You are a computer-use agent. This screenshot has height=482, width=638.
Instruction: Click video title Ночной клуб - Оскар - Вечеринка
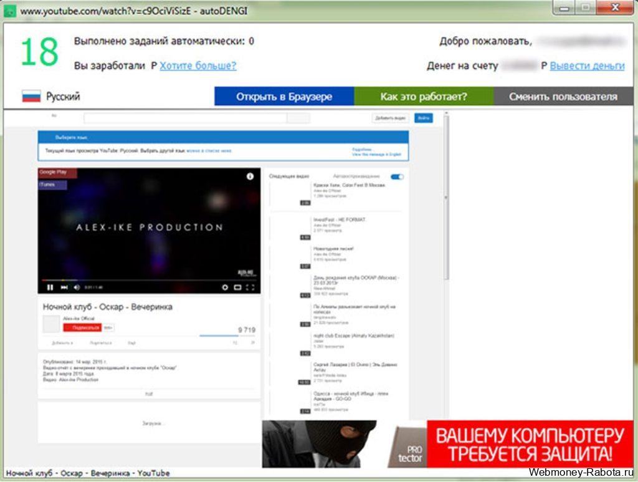point(107,307)
